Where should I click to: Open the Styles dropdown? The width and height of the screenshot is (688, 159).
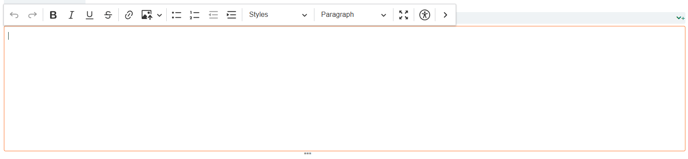click(278, 15)
